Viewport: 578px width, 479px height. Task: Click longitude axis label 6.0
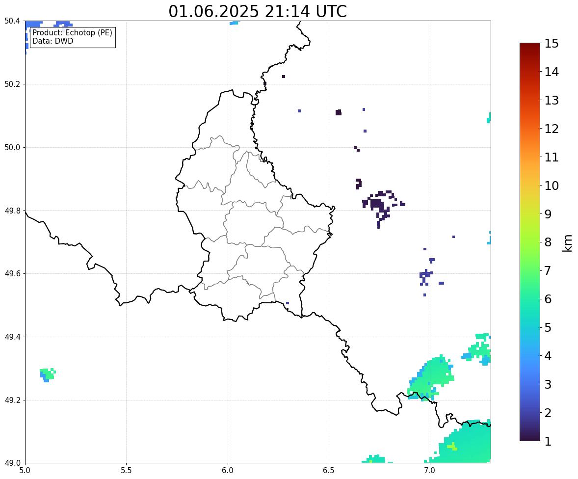coord(228,471)
